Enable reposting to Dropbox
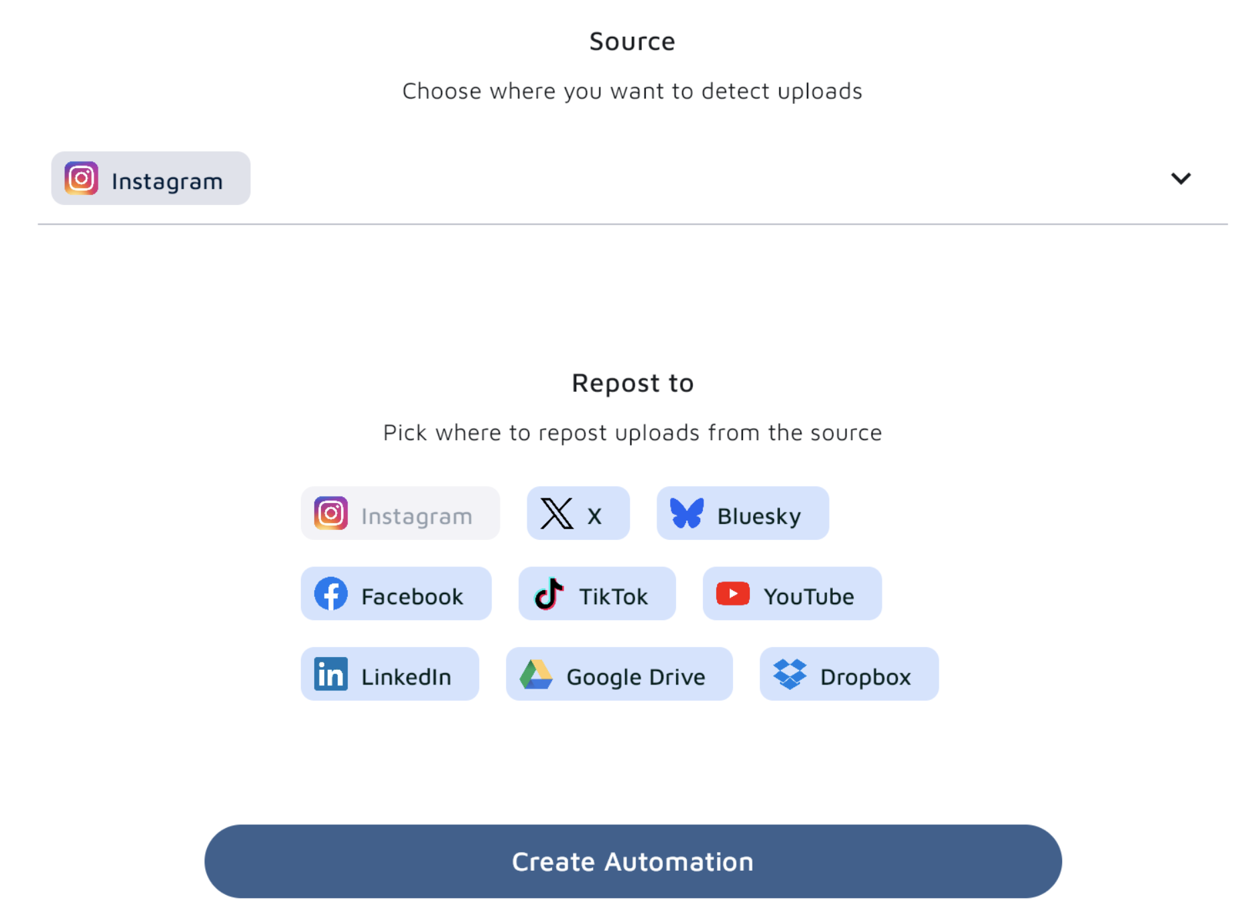 click(848, 675)
